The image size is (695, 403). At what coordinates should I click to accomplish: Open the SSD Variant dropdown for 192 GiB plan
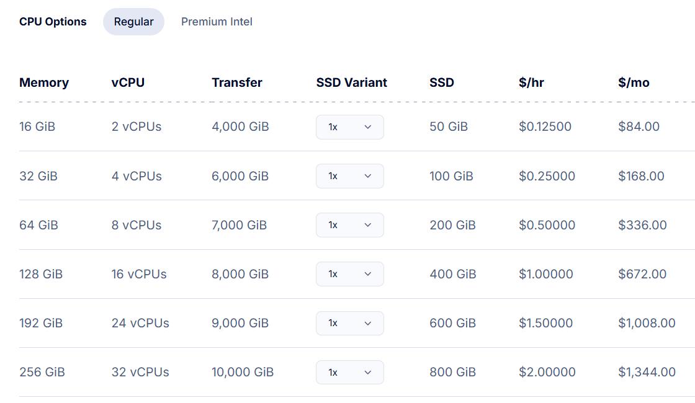pos(349,323)
